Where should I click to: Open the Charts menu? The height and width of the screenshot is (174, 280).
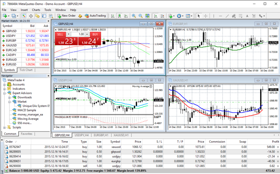pyautogui.click(x=36, y=9)
